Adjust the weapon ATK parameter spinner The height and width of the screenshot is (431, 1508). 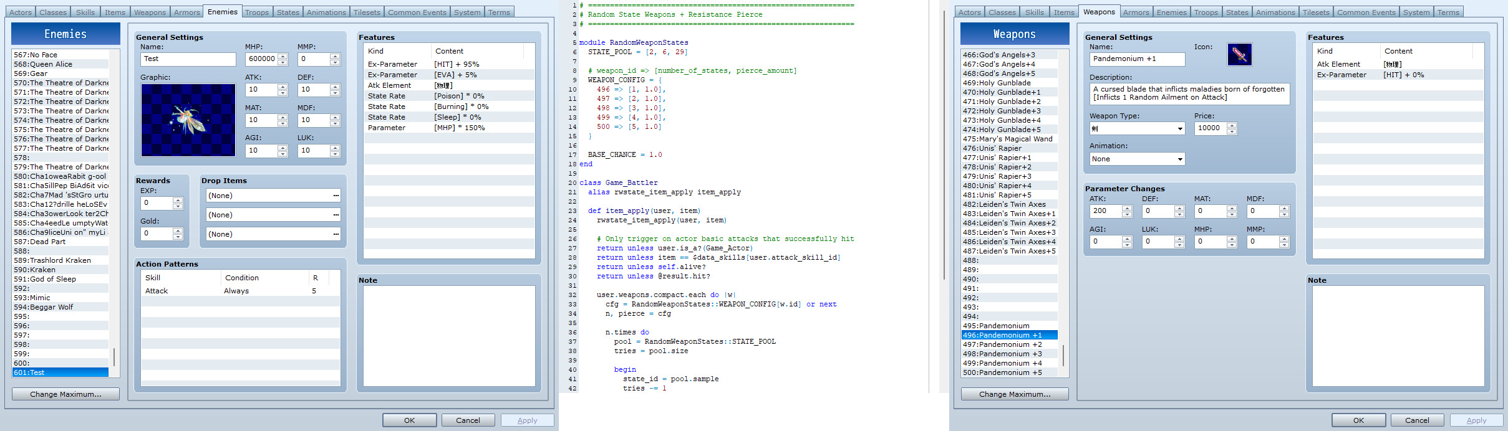pyautogui.click(x=1127, y=211)
